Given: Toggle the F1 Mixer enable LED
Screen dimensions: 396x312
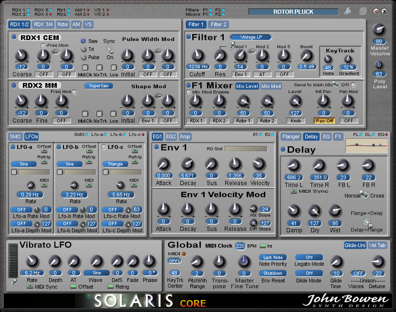Looking at the screenshot, I should 188,85.
